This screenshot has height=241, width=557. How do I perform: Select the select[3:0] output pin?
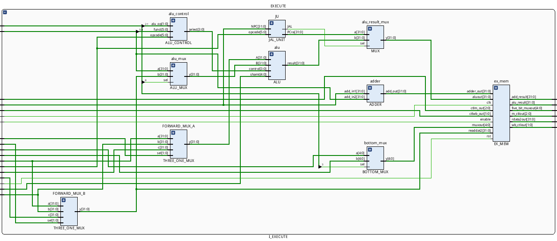197,29
